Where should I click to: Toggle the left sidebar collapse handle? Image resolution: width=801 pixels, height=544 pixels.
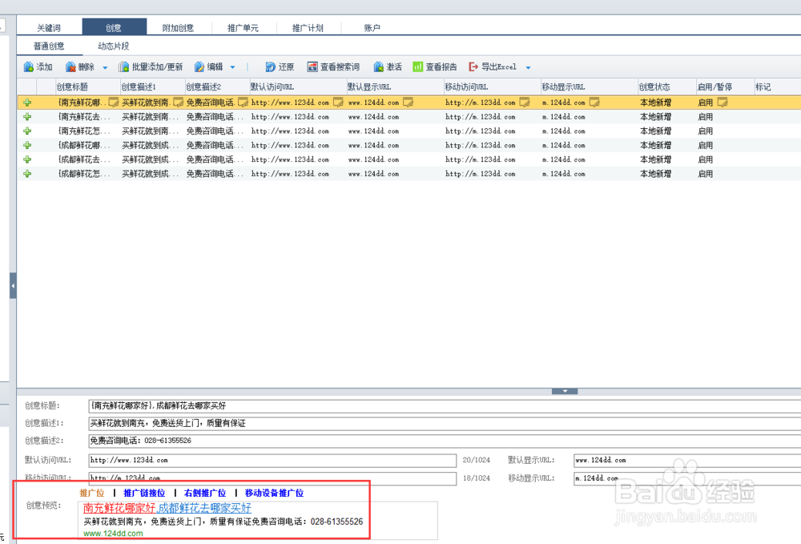coord(13,285)
